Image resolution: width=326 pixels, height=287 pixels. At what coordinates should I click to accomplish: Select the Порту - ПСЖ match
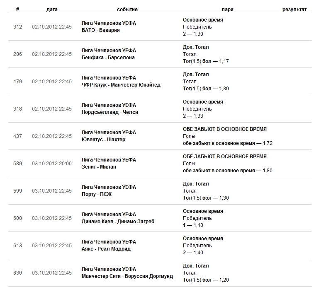(97, 194)
